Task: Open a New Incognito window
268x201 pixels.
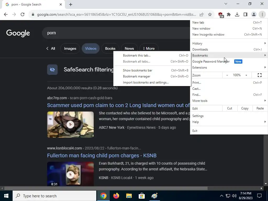Action: [229, 35]
